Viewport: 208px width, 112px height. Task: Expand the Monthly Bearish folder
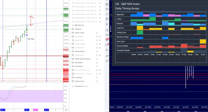coord(71,51)
